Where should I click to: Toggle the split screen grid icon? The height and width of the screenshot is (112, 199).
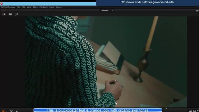click(x=10, y=14)
